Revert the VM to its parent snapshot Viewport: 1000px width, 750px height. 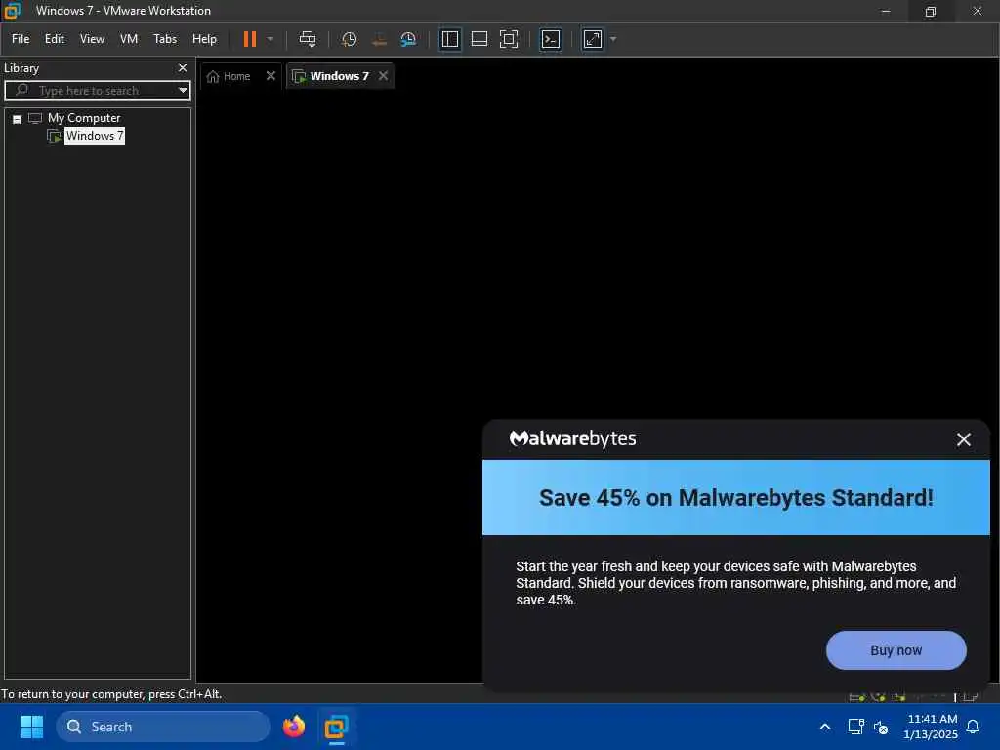pos(379,39)
